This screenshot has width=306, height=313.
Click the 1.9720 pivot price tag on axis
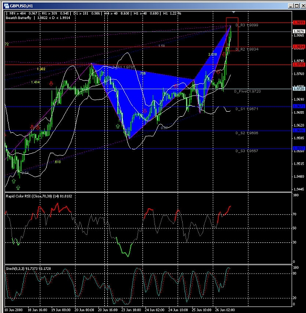pyautogui.click(x=299, y=89)
